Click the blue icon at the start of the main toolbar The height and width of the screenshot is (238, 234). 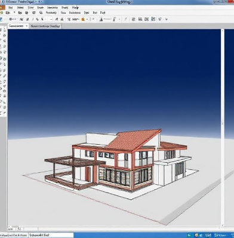[x=1, y=19]
